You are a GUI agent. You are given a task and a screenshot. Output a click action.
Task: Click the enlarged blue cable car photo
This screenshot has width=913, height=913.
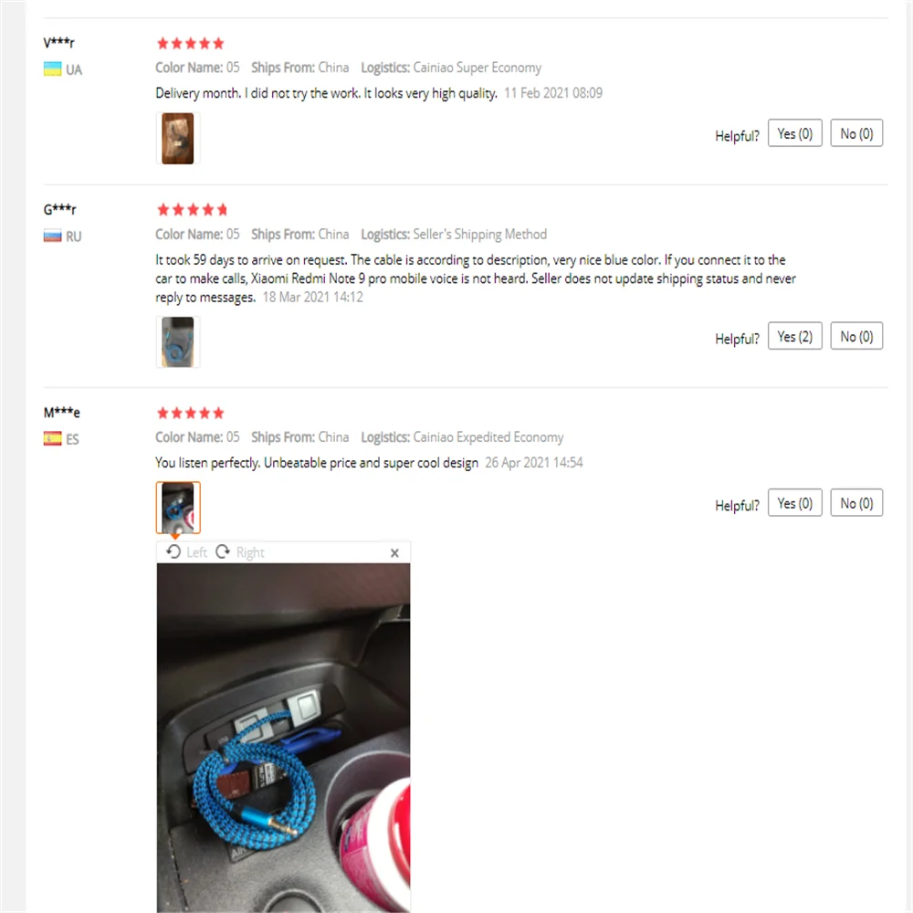click(x=284, y=737)
